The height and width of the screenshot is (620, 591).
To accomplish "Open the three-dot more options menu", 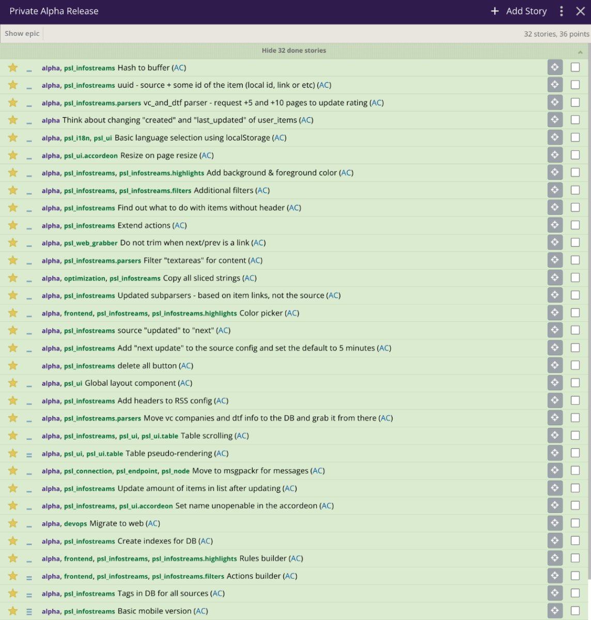I will point(562,11).
